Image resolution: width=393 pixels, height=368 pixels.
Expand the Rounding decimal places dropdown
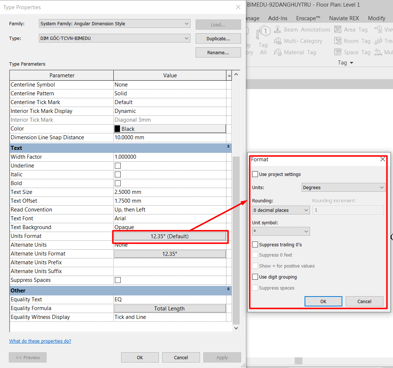(x=281, y=210)
